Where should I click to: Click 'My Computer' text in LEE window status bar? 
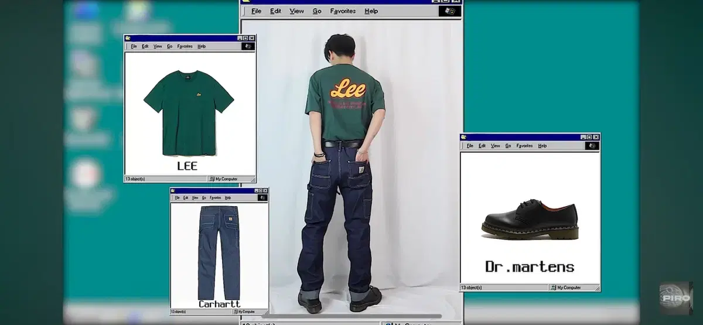(x=226, y=179)
